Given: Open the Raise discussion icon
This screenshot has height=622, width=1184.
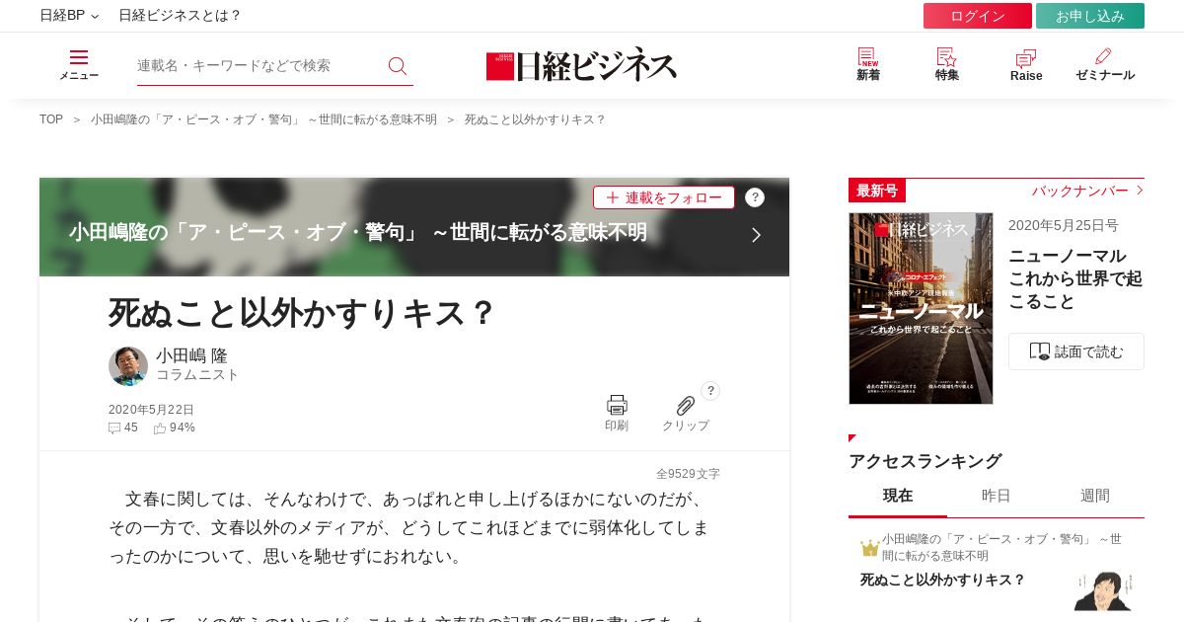Looking at the screenshot, I should click(x=1026, y=58).
